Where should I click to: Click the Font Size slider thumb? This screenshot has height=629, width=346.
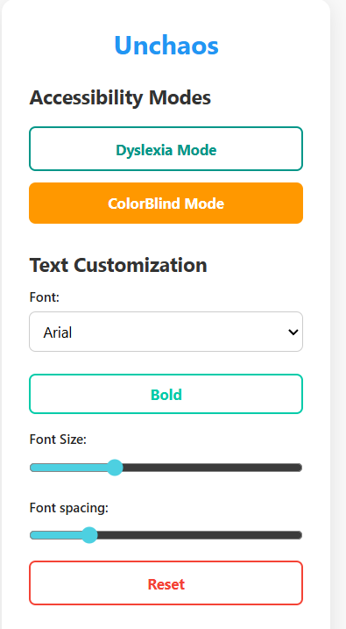(x=115, y=468)
